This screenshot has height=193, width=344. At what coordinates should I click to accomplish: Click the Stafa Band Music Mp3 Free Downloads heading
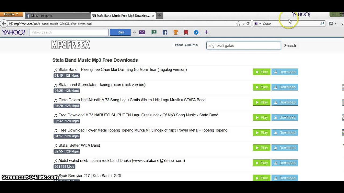point(95,60)
